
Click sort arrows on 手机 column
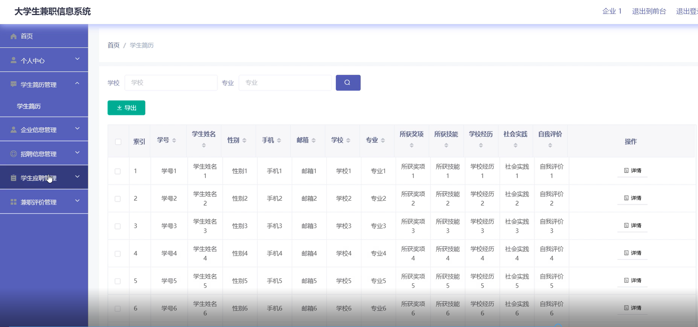[x=279, y=140]
